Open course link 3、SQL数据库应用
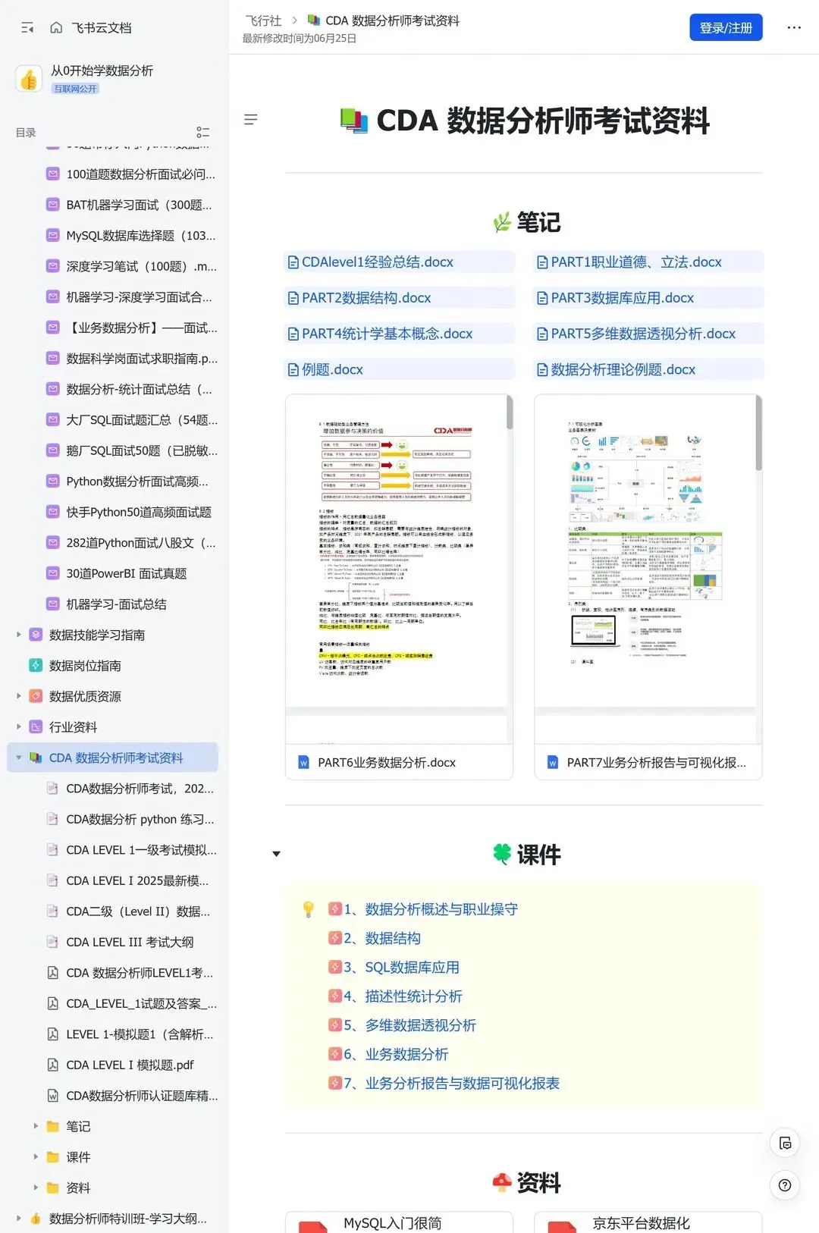Screen dimensions: 819x1233 click(x=401, y=968)
